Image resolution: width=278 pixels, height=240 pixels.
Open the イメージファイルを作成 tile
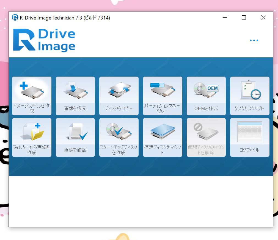[32, 96]
